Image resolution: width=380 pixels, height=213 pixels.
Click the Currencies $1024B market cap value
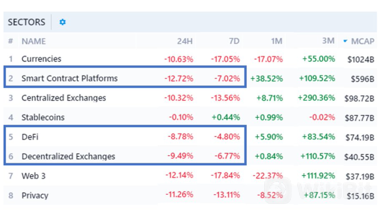[361, 59]
